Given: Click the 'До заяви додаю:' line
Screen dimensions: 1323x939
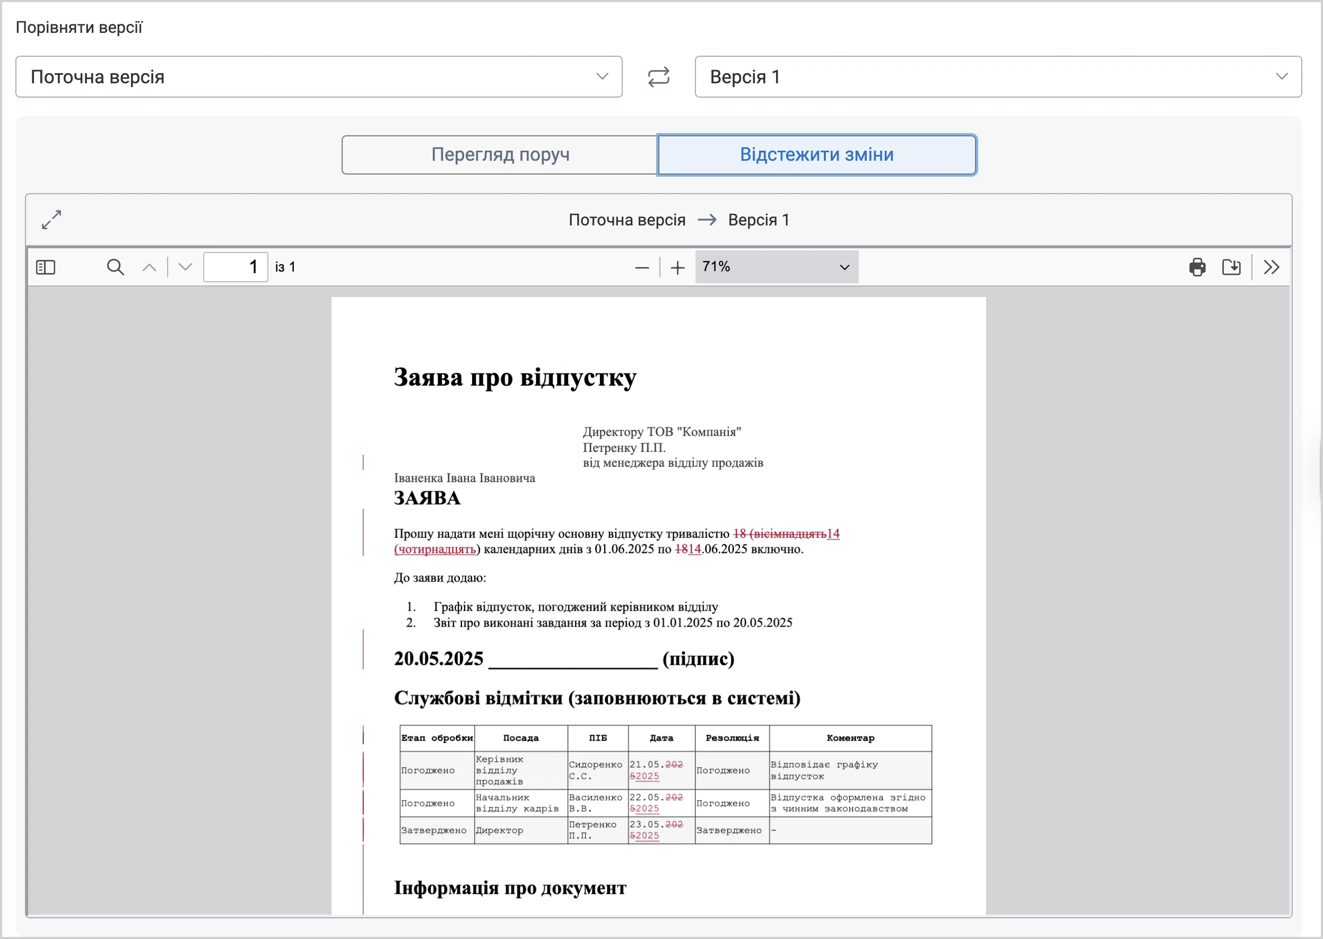Looking at the screenshot, I should click(x=440, y=578).
